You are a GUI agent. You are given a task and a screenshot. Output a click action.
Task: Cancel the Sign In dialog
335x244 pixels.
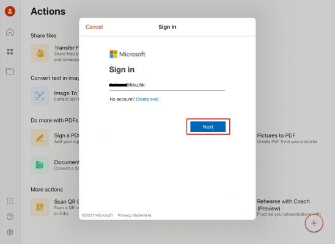pos(94,27)
